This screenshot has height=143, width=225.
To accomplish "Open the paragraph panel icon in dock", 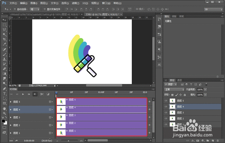I will [x=159, y=50].
